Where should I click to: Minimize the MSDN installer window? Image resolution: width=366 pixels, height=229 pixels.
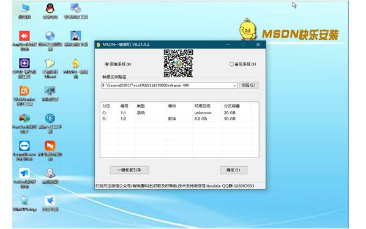pos(228,45)
